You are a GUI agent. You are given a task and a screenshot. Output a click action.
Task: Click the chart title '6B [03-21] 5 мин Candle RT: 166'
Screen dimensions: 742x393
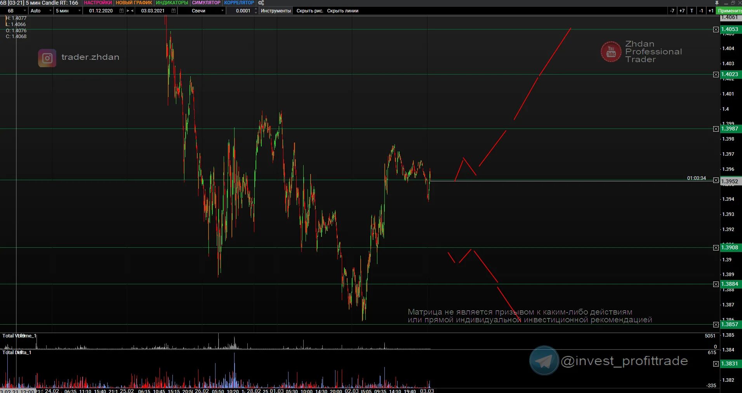[x=39, y=3]
